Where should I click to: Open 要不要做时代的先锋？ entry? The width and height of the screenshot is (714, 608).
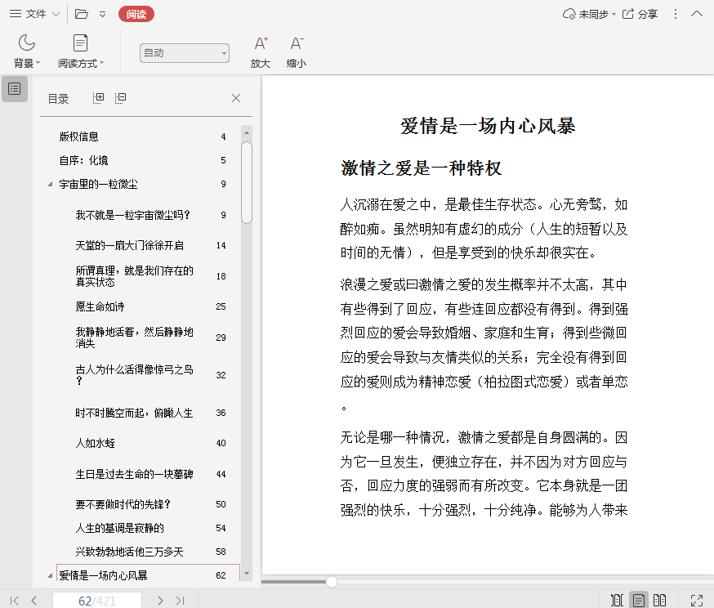(x=123, y=504)
